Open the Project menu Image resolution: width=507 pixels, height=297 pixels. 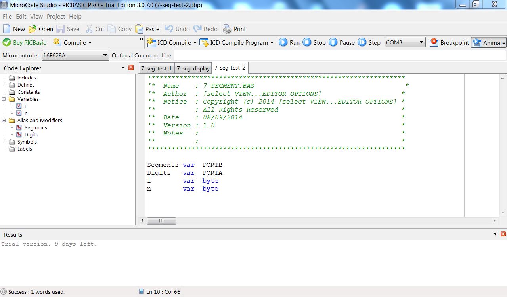click(x=55, y=17)
